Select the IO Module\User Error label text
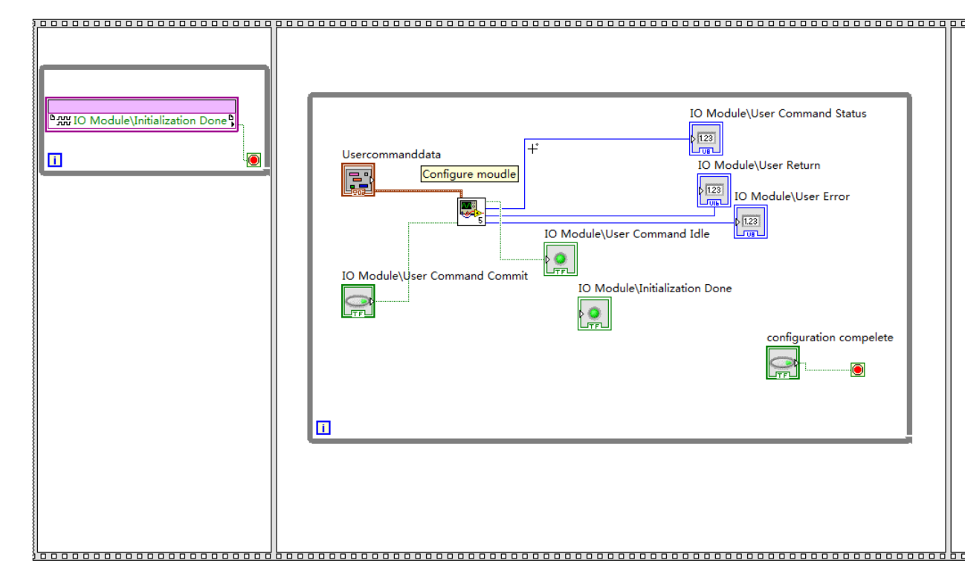The width and height of the screenshot is (965, 586). 792,196
